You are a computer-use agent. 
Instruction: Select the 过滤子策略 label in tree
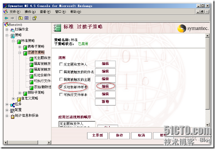pyautogui.click(x=36, y=52)
